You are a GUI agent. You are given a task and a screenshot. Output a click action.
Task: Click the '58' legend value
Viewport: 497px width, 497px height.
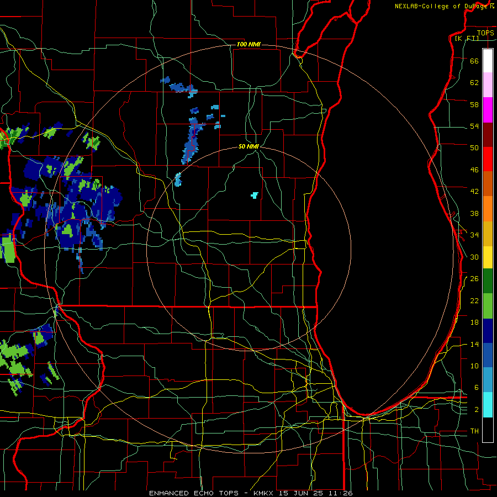click(x=474, y=104)
